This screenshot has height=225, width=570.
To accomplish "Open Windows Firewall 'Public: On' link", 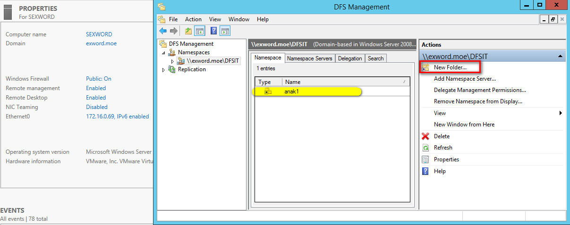I will coord(99,79).
